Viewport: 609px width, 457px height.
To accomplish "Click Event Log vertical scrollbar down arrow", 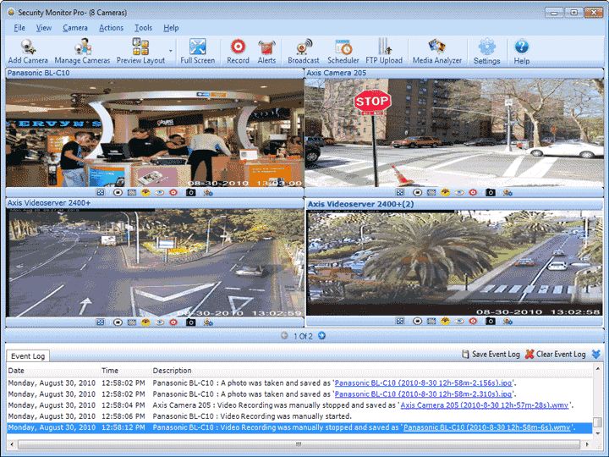I will pyautogui.click(x=598, y=433).
